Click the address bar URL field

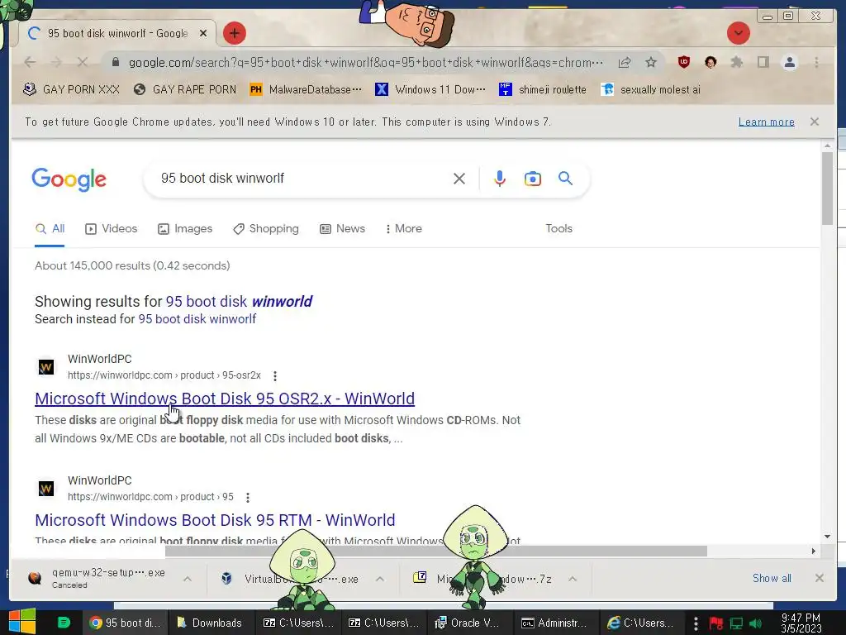[365, 63]
